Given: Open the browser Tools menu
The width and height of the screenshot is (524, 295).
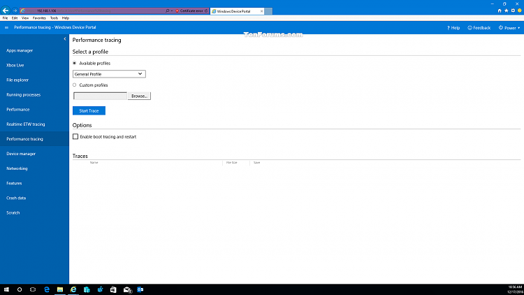Looking at the screenshot, I should (54, 18).
